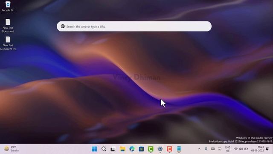Image resolution: width=273 pixels, height=154 pixels.
Task: Open taskbar Search magnifier
Action: pyautogui.click(x=104, y=149)
